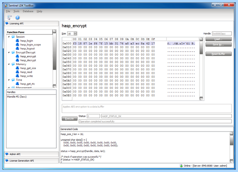Click the Licensing API panel icon

tap(7, 23)
